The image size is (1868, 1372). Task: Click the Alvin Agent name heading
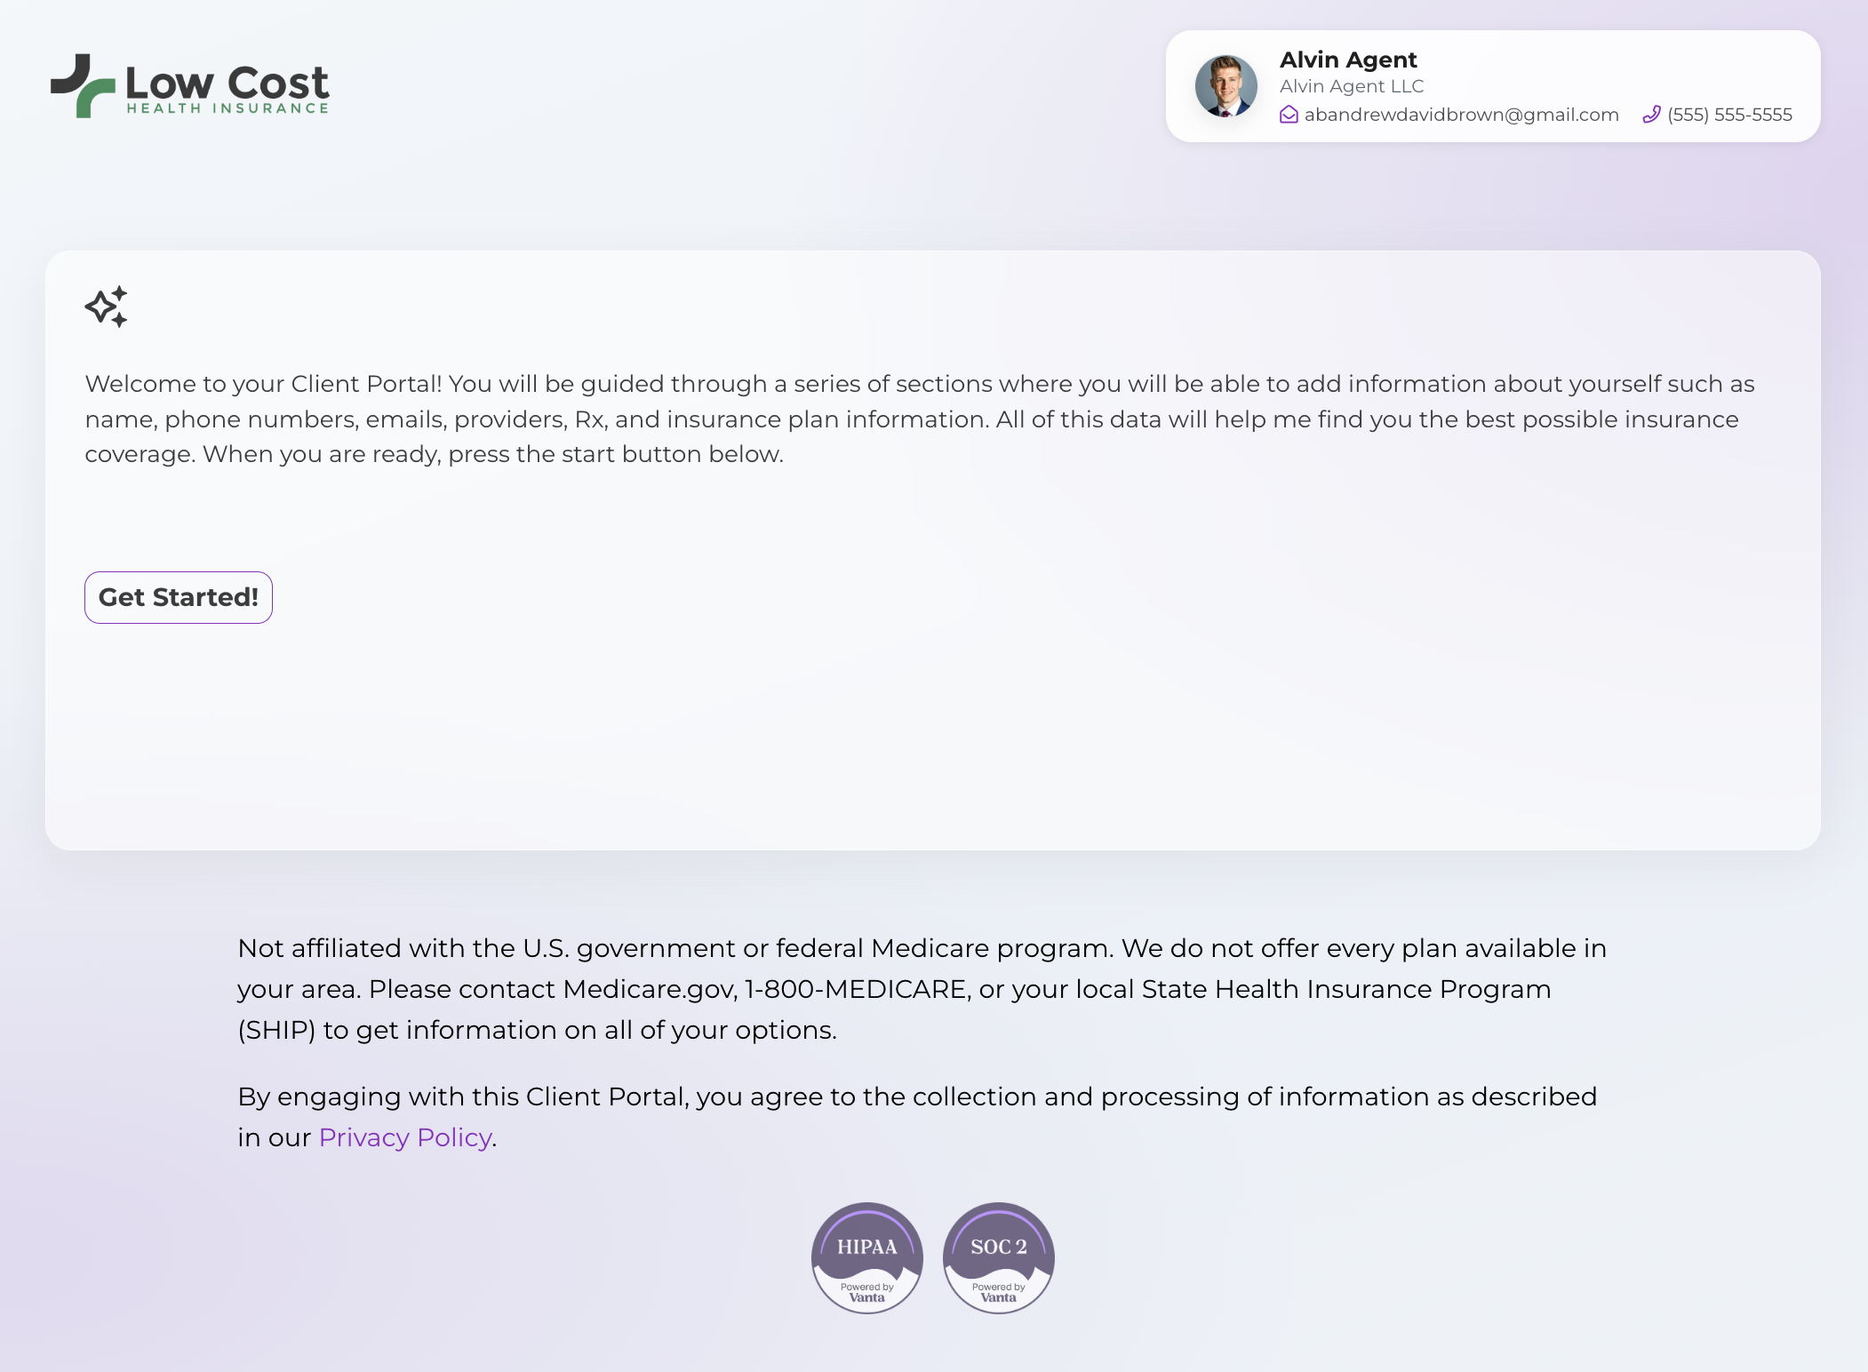click(x=1347, y=60)
